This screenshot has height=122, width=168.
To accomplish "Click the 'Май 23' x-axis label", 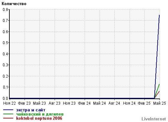I will [39, 103].
